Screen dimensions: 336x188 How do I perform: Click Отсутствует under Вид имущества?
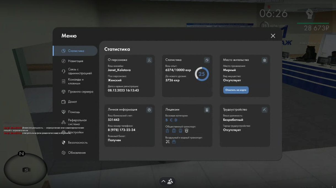tap(232, 80)
